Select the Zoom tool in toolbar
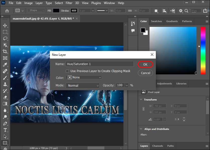The height and width of the screenshot is (150, 210). pos(5,117)
